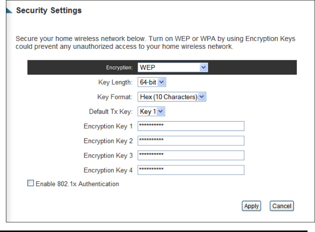Activate the Encryption Key 4 text box
This screenshot has height=232, width=315.
click(x=191, y=170)
